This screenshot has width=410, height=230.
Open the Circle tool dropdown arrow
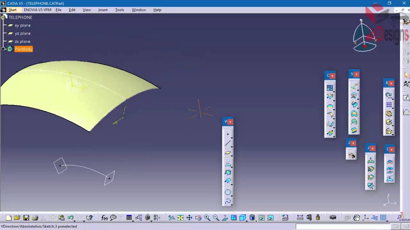pos(232,196)
